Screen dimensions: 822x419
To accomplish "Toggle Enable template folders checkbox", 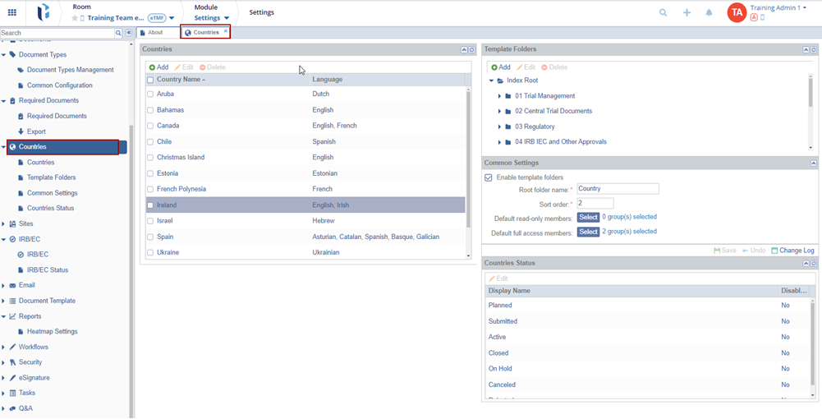I will (x=489, y=177).
